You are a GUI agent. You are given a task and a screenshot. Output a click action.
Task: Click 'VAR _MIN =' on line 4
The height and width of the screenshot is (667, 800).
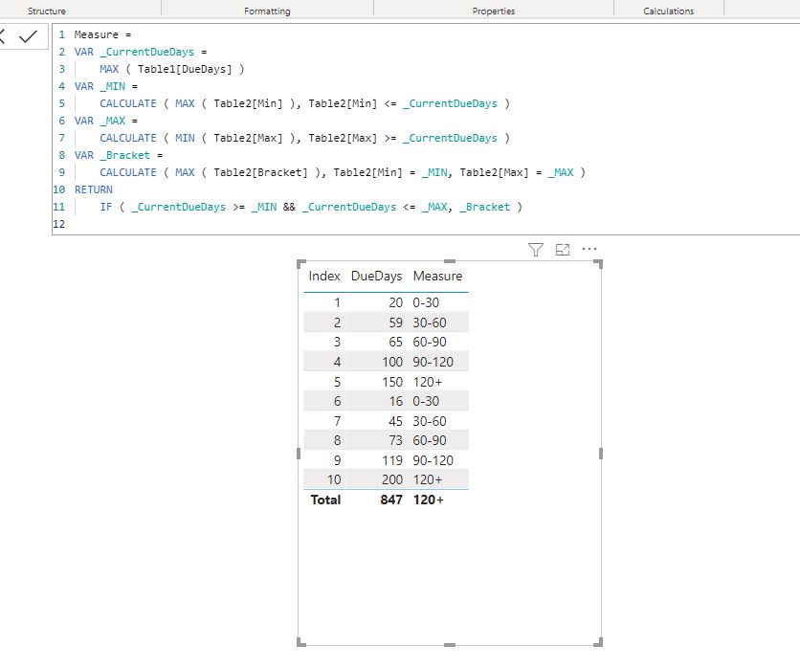(x=105, y=86)
